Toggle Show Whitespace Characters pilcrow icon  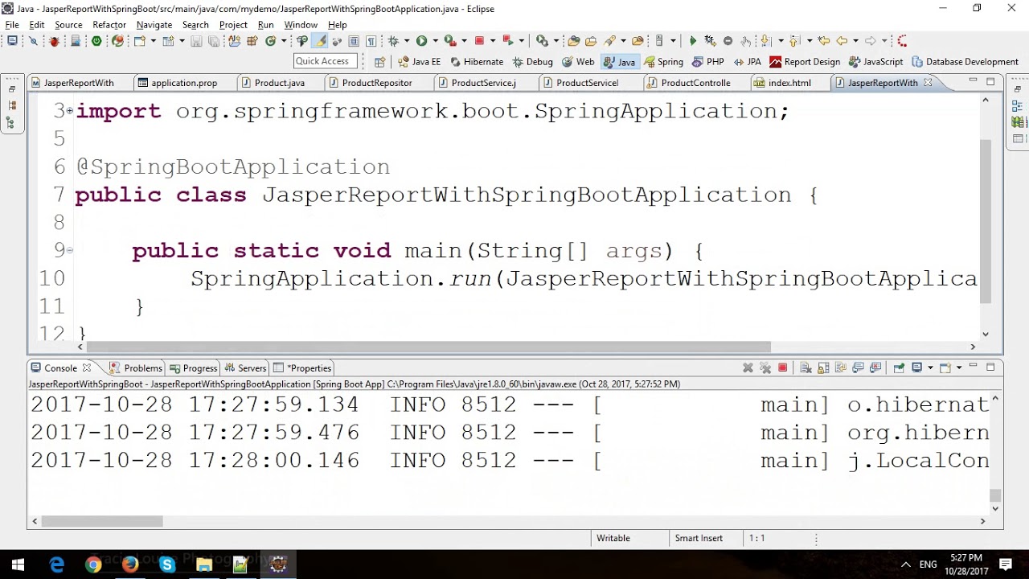pos(371,40)
